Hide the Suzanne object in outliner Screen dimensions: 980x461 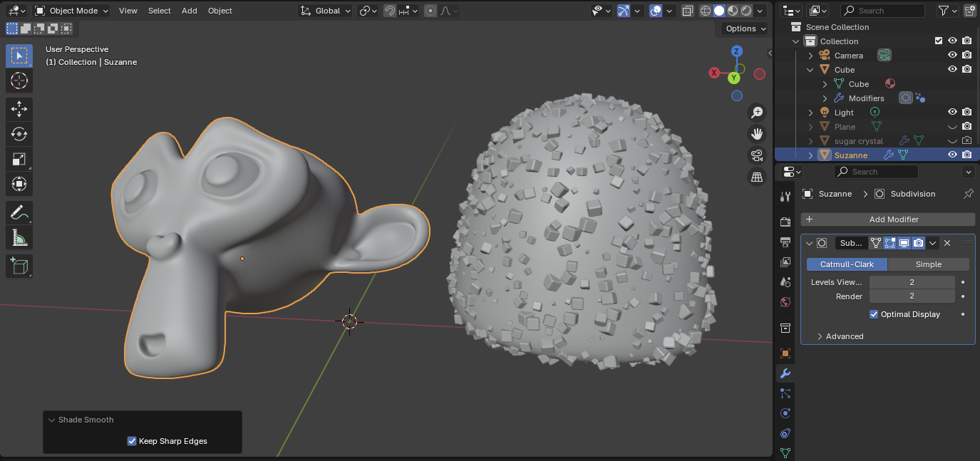(x=952, y=155)
